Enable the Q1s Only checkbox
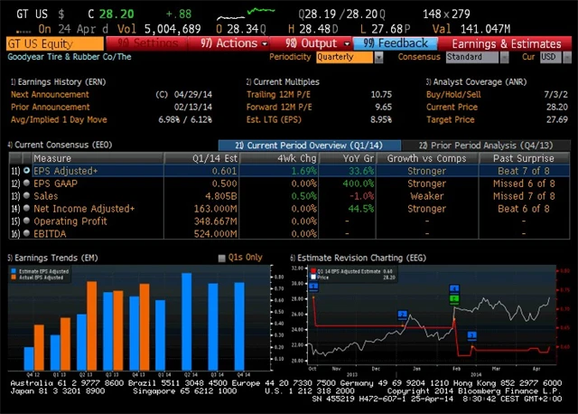 222,258
